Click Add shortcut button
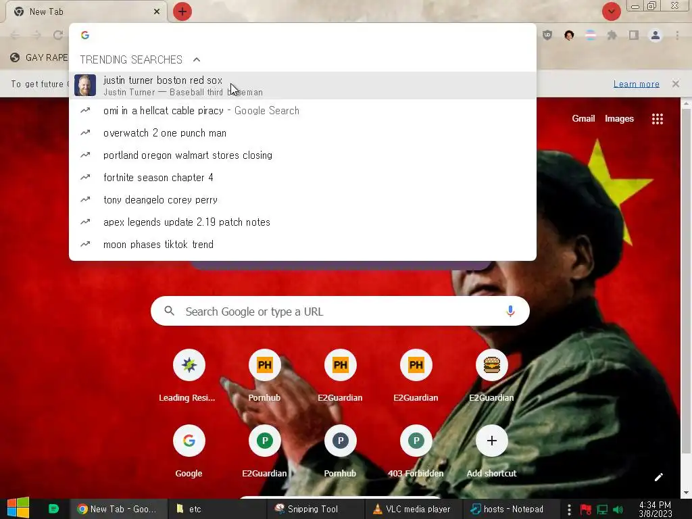Screen dimensions: 692x519 click(491, 451)
